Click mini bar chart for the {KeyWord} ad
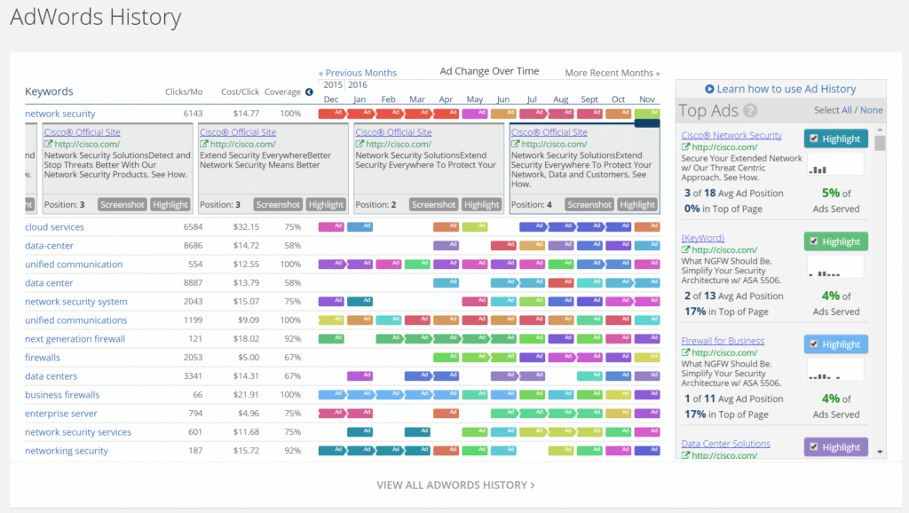Image resolution: width=909 pixels, height=513 pixels. pyautogui.click(x=835, y=267)
